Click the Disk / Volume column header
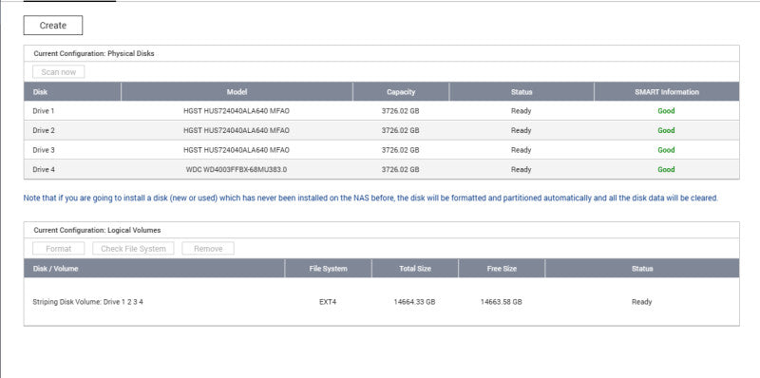This screenshot has width=760, height=378. coord(154,269)
